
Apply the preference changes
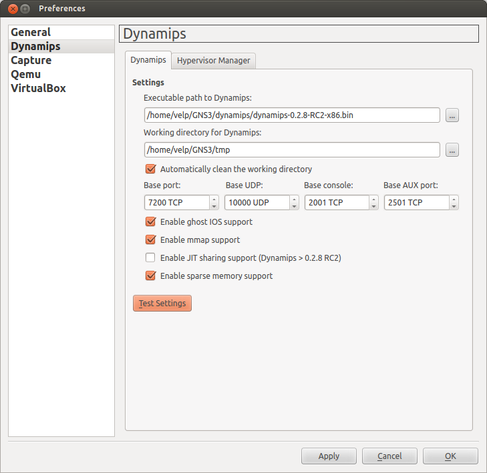click(329, 456)
